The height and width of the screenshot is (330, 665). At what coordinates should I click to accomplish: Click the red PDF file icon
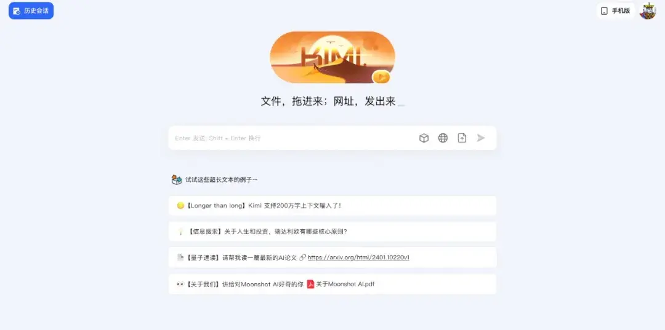[310, 285]
